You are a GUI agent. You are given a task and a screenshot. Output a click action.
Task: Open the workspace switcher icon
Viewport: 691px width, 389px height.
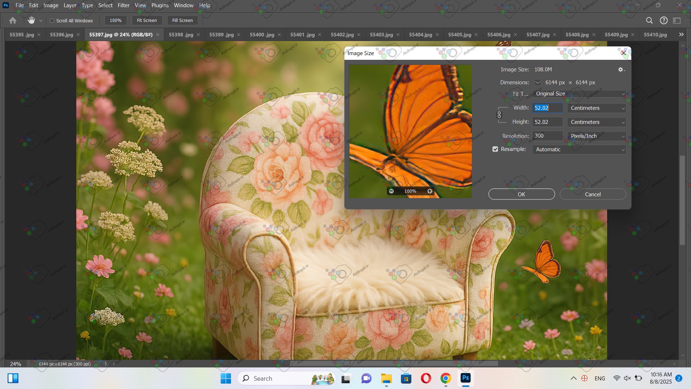pyautogui.click(x=677, y=21)
